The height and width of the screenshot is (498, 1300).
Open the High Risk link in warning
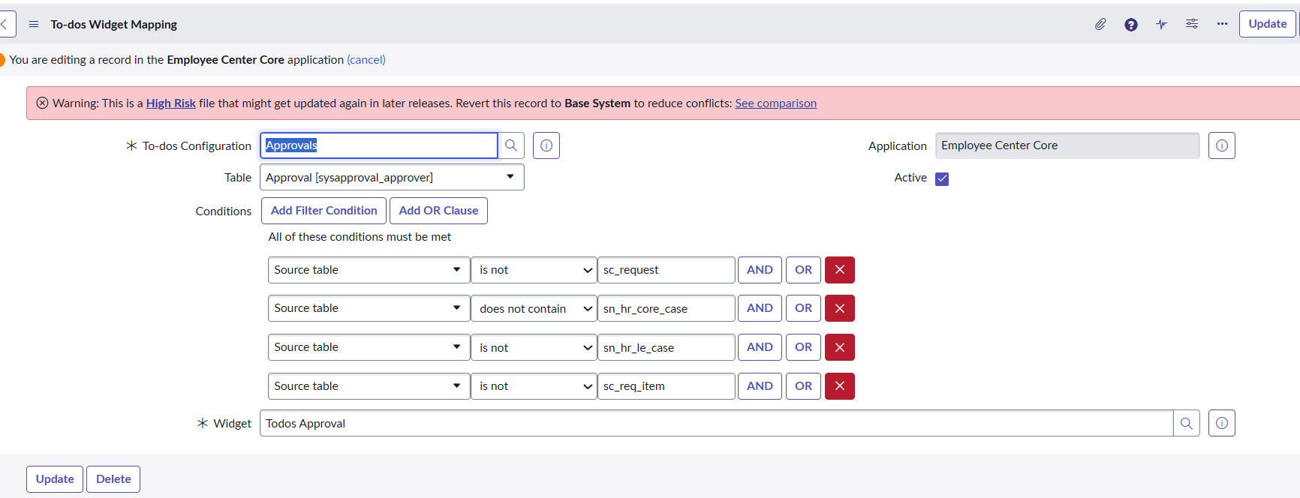[x=170, y=103]
